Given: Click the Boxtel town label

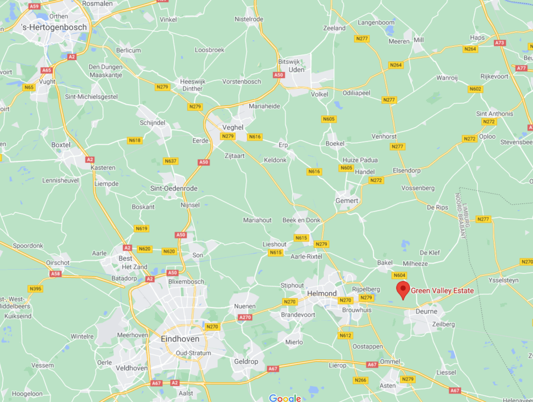Looking at the screenshot, I should click(61, 145).
